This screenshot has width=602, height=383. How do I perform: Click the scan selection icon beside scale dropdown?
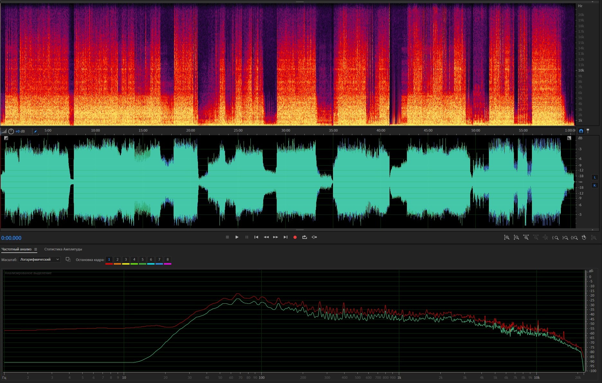coord(68,259)
